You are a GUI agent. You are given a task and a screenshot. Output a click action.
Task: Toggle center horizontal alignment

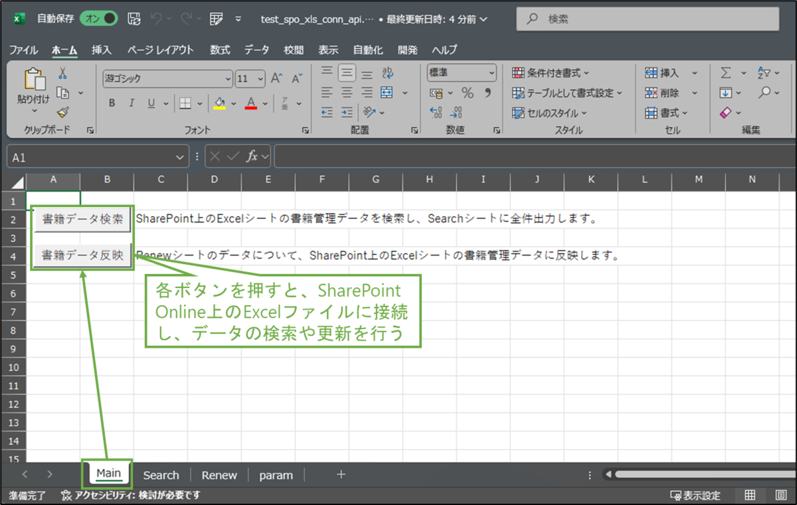[347, 92]
